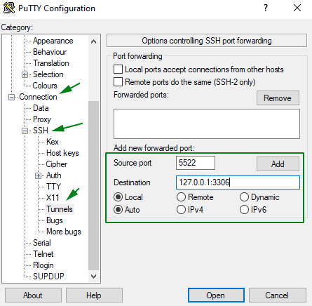The width and height of the screenshot is (312, 306).
Task: Select the Tunnels category
Action: (x=60, y=209)
